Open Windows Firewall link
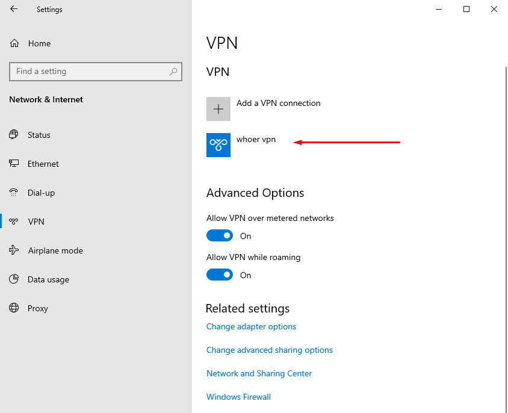This screenshot has height=413, width=508. (x=238, y=397)
